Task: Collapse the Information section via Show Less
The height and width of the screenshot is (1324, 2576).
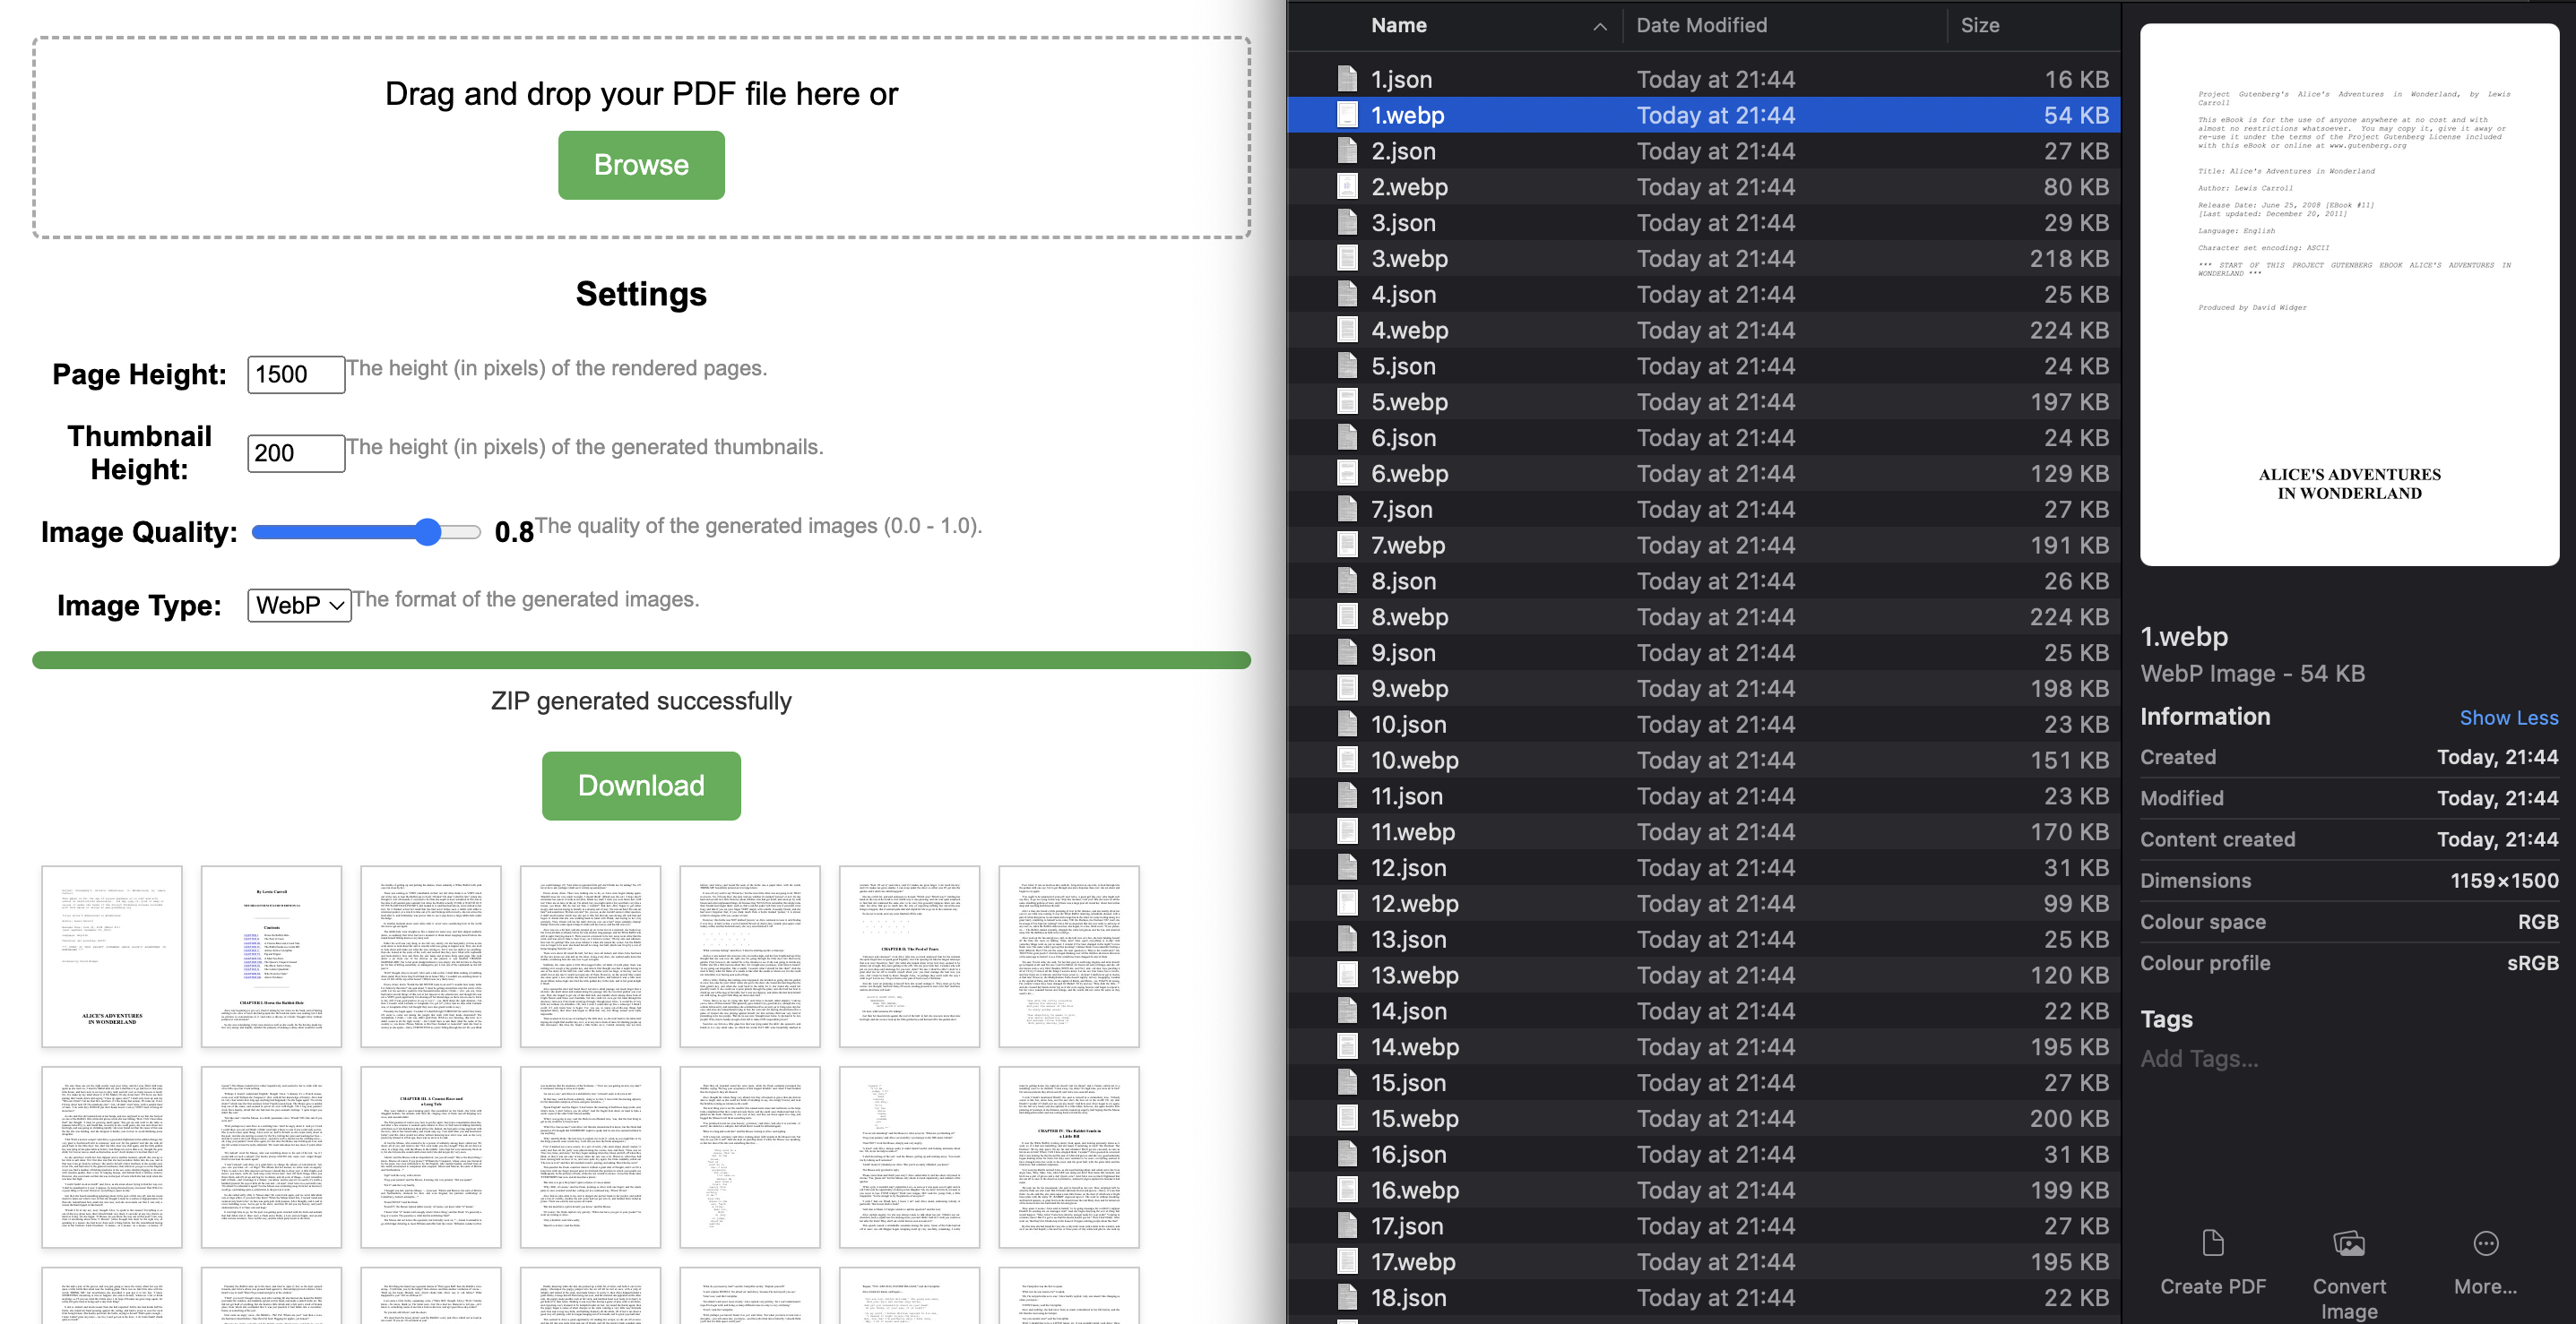Action: coord(2508,718)
